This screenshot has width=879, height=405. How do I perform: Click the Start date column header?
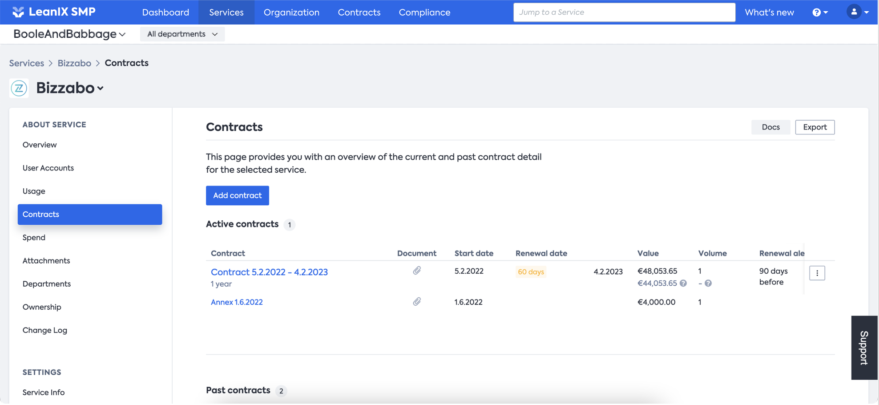[474, 253]
